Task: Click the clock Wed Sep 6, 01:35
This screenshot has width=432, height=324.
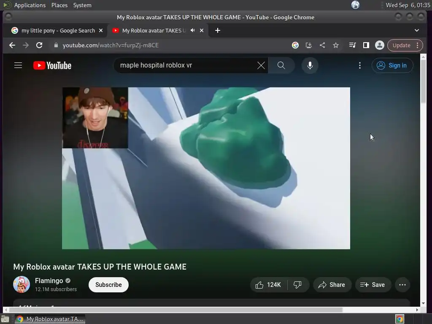Action: pos(408,5)
